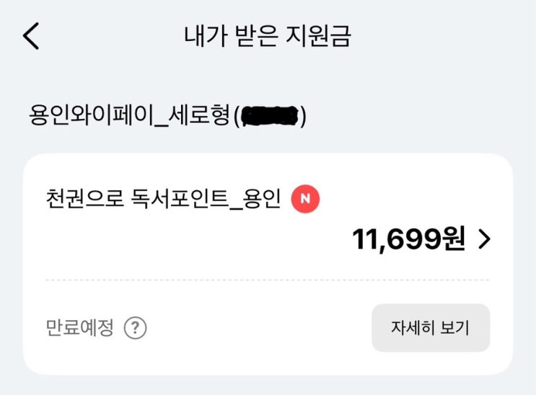536x395 pixels.
Task: Click the closing parenthesis after the masked number
Action: pyautogui.click(x=304, y=116)
